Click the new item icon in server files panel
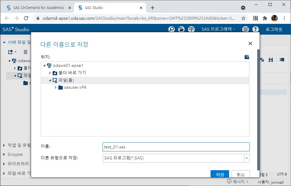The height and width of the screenshot is (186, 291). tap(10, 52)
